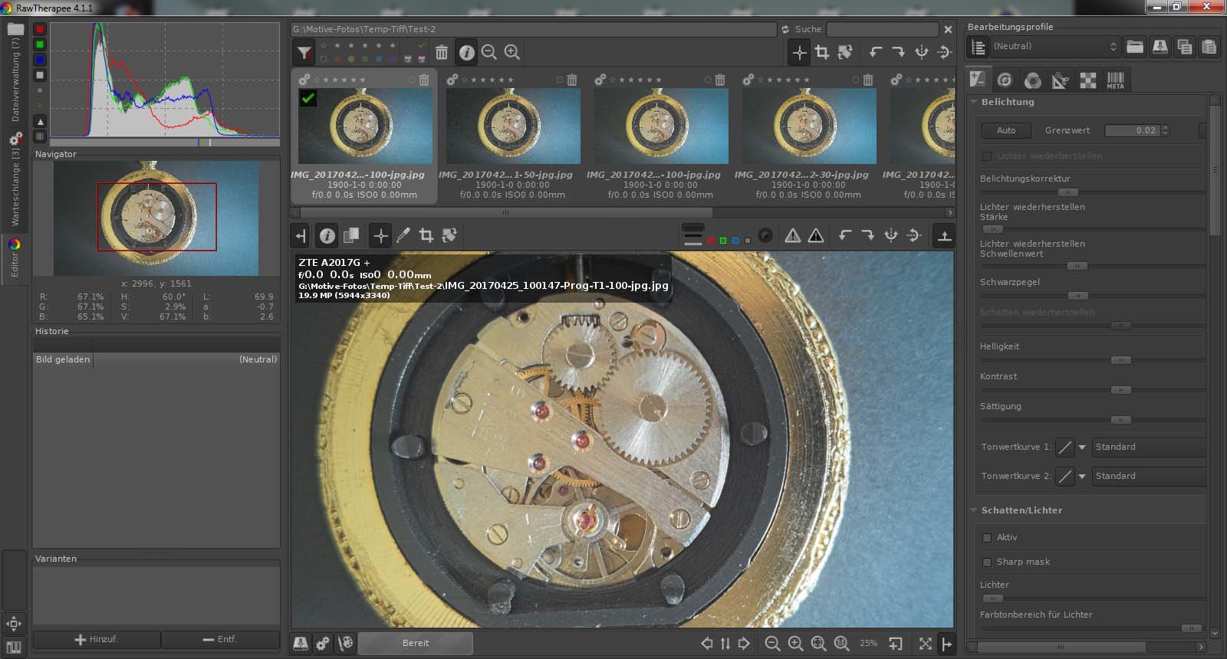Enable the Sharp mask checkbox
The width and height of the screenshot is (1227, 659).
coord(987,562)
